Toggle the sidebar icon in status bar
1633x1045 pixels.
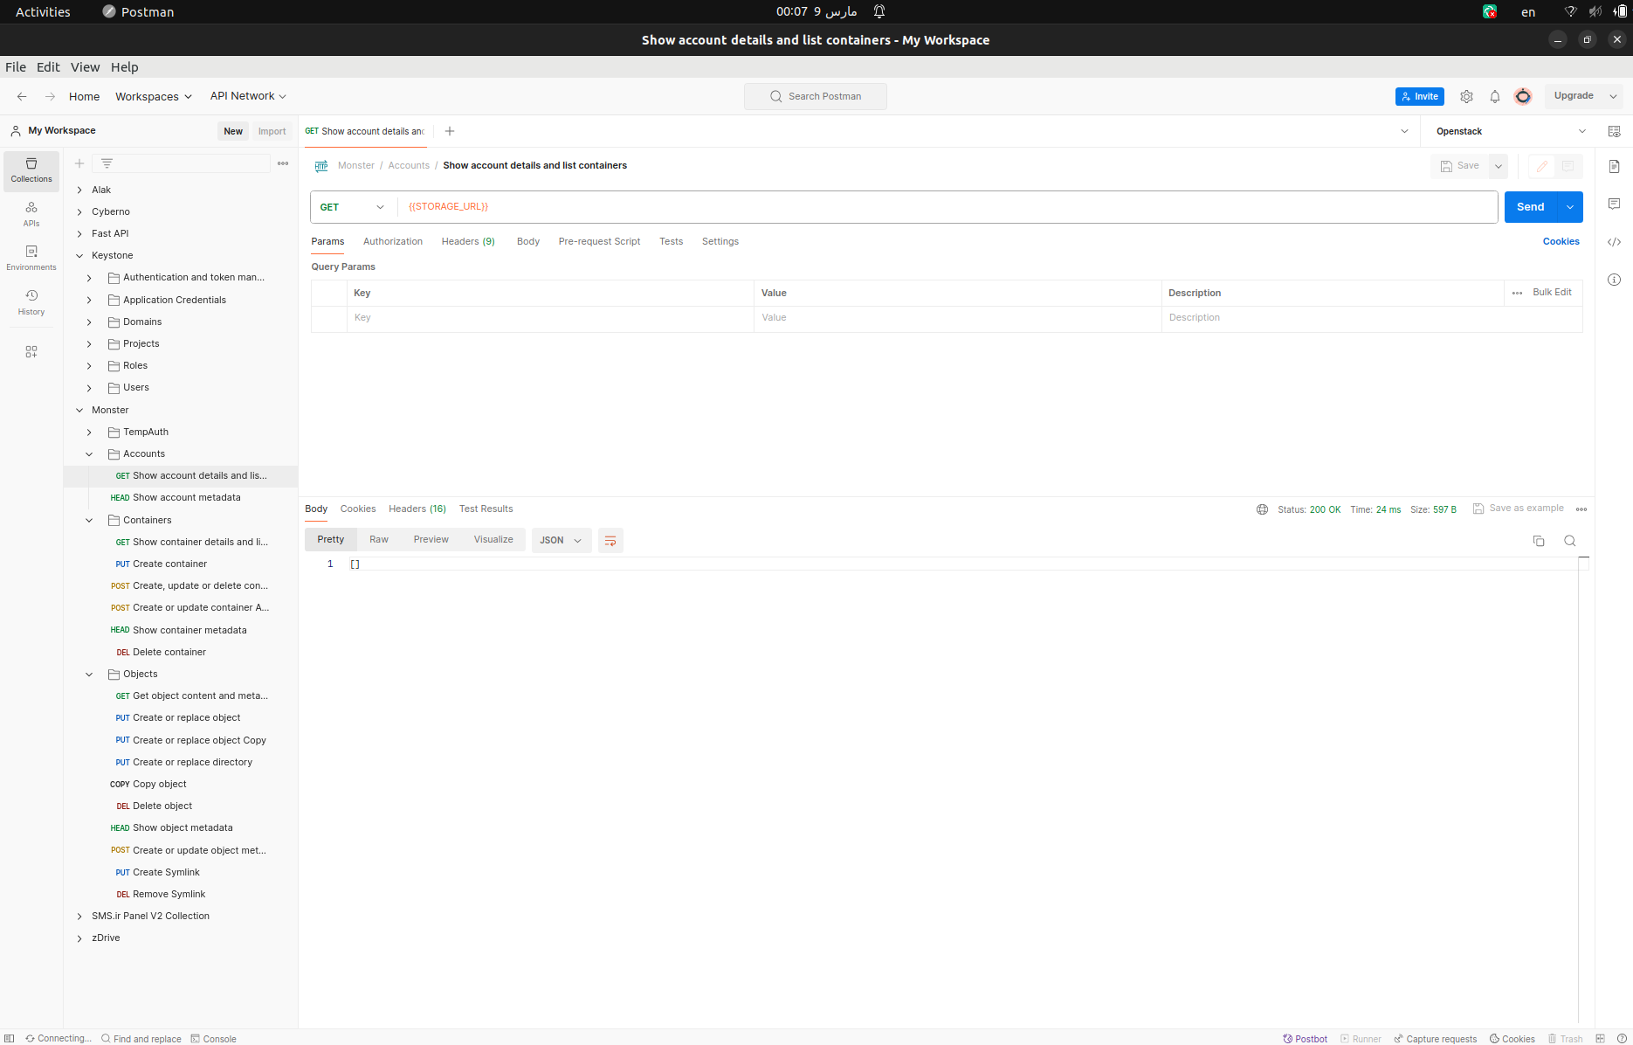(10, 1039)
